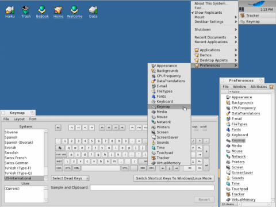Toggle Show Replicants in Deskbar menu
This screenshot has height=207, width=276.
point(214,13)
